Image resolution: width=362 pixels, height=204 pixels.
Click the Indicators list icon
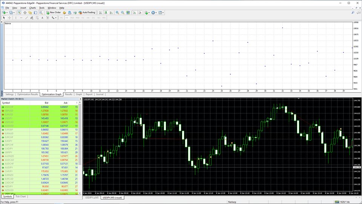[146, 12]
